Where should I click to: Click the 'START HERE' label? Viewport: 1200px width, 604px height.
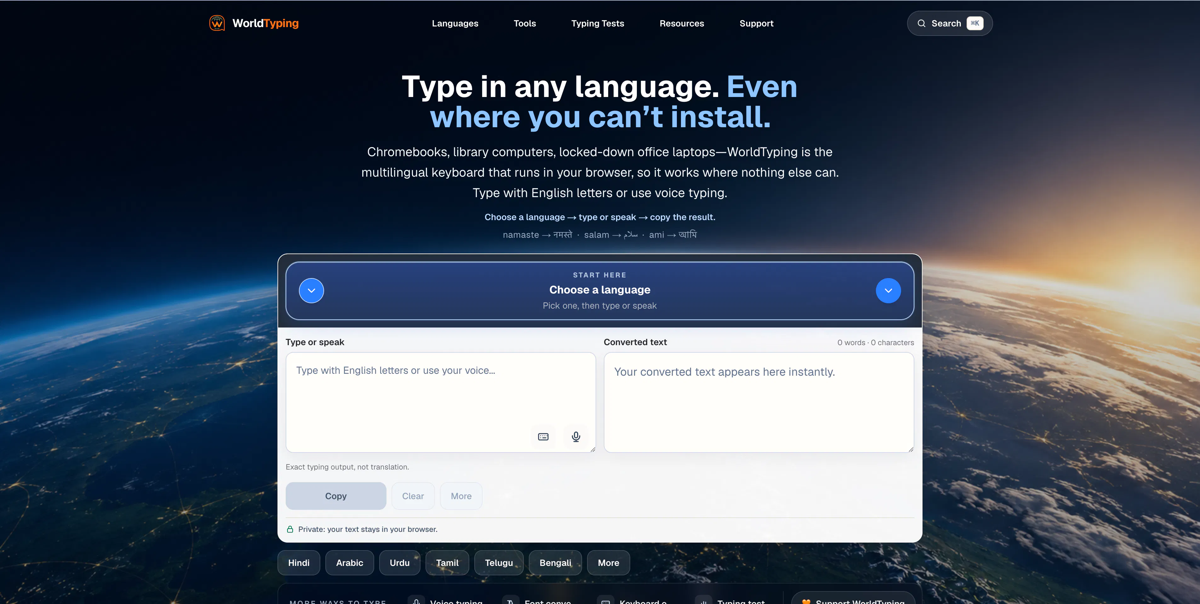(x=600, y=275)
